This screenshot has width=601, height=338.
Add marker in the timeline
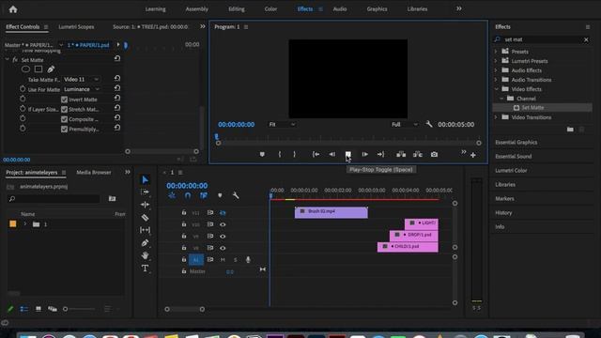(x=220, y=195)
